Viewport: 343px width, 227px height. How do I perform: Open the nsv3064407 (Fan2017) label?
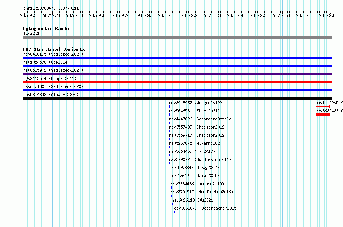coord(192,151)
